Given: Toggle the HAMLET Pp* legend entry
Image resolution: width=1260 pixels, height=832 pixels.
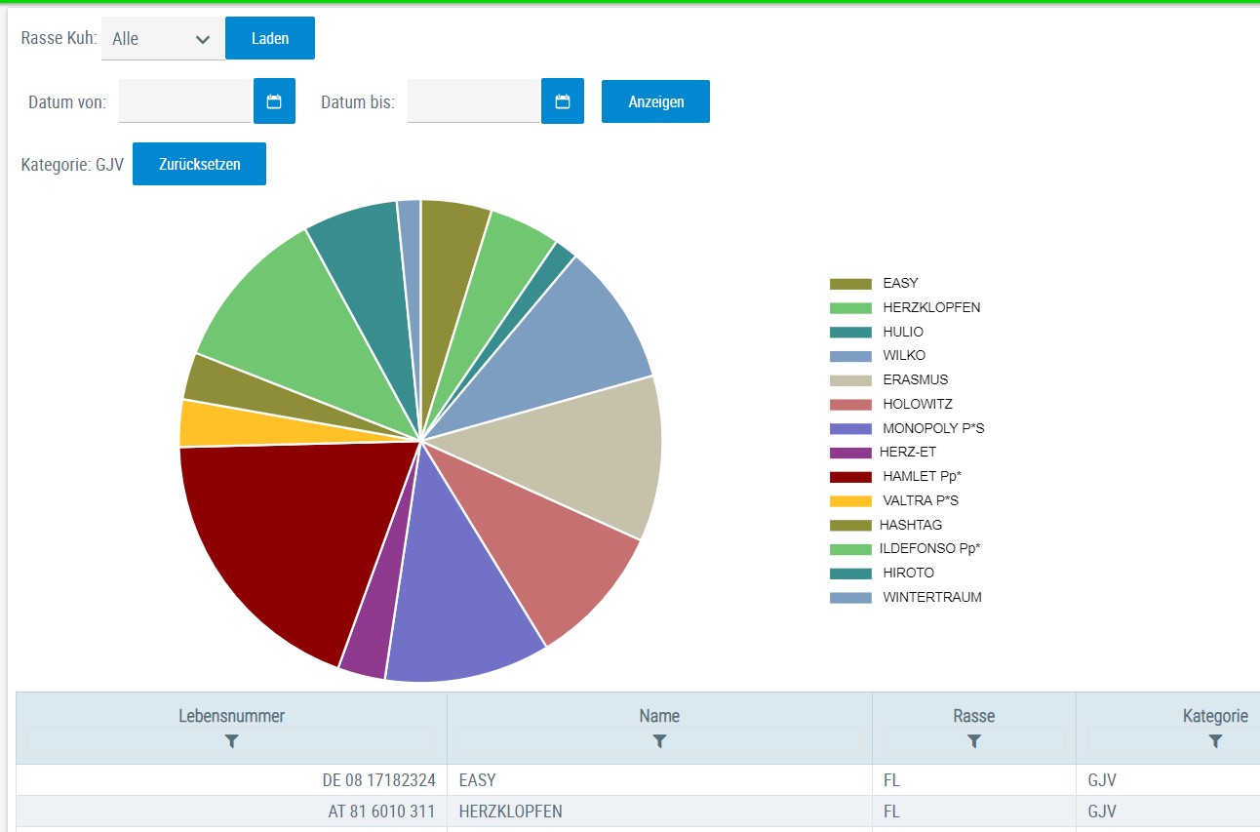Looking at the screenshot, I should 915,477.
